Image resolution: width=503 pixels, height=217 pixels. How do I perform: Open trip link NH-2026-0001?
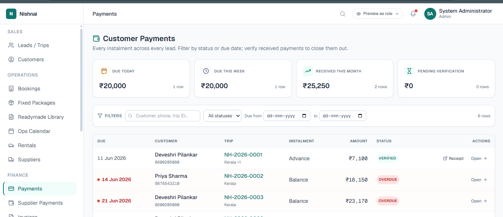(x=243, y=155)
